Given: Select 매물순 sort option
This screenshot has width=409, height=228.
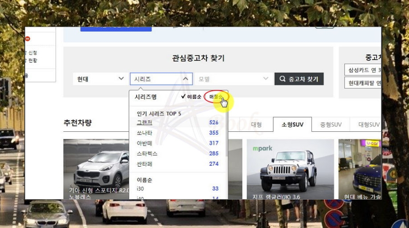Looking at the screenshot, I should click(216, 97).
